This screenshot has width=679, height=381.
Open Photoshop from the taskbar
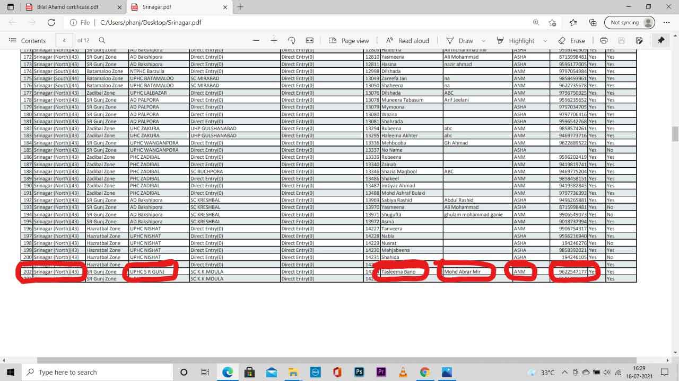point(359,372)
